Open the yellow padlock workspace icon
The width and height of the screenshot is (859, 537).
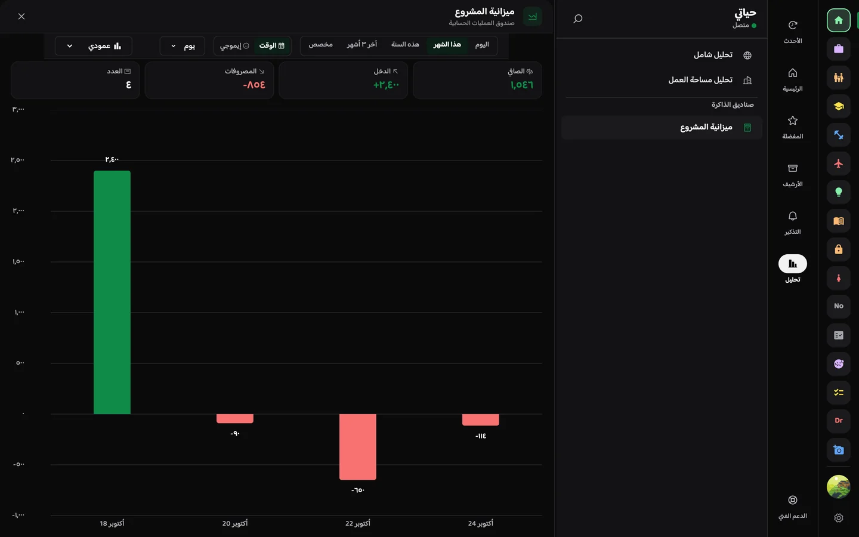click(x=838, y=249)
